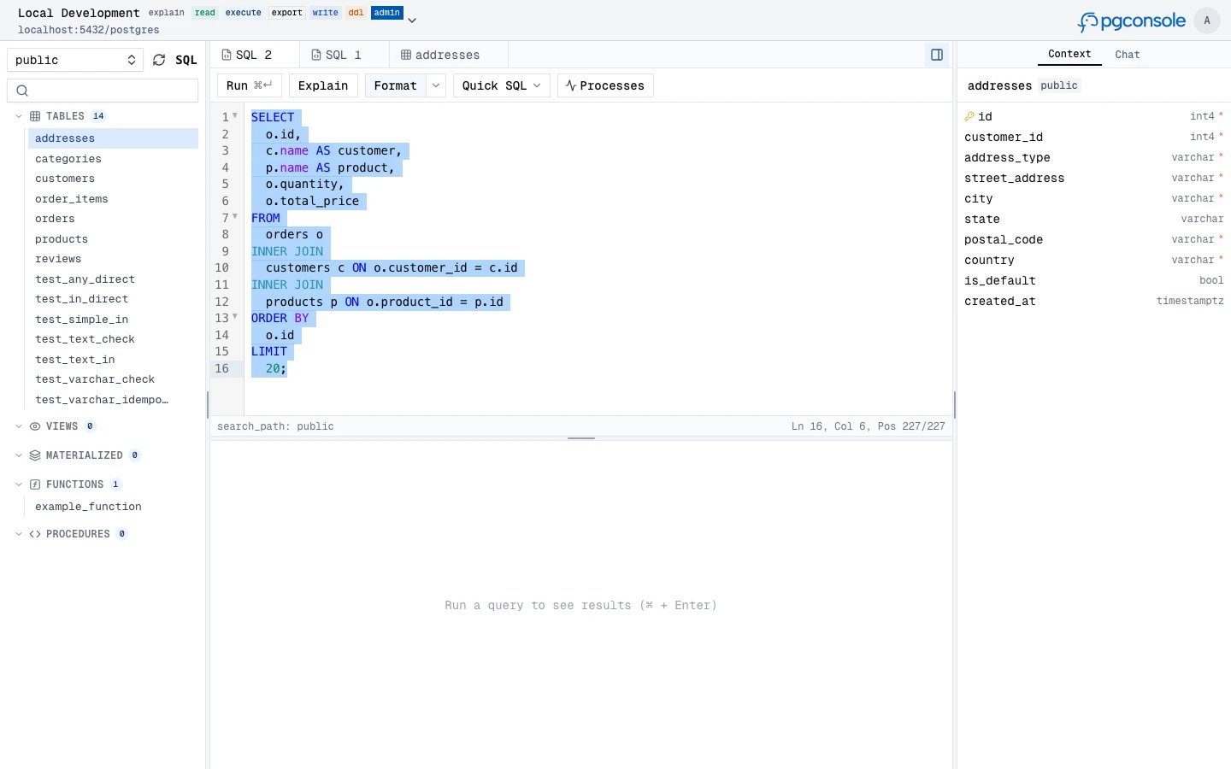1231x769 pixels.
Task: Select the reviews table
Action: [x=113, y=259]
